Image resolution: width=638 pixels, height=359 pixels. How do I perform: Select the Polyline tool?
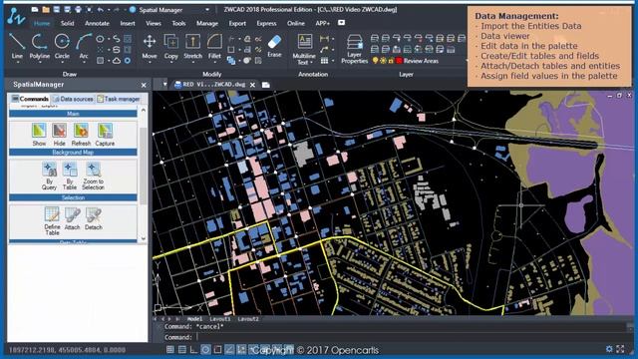[x=40, y=45]
